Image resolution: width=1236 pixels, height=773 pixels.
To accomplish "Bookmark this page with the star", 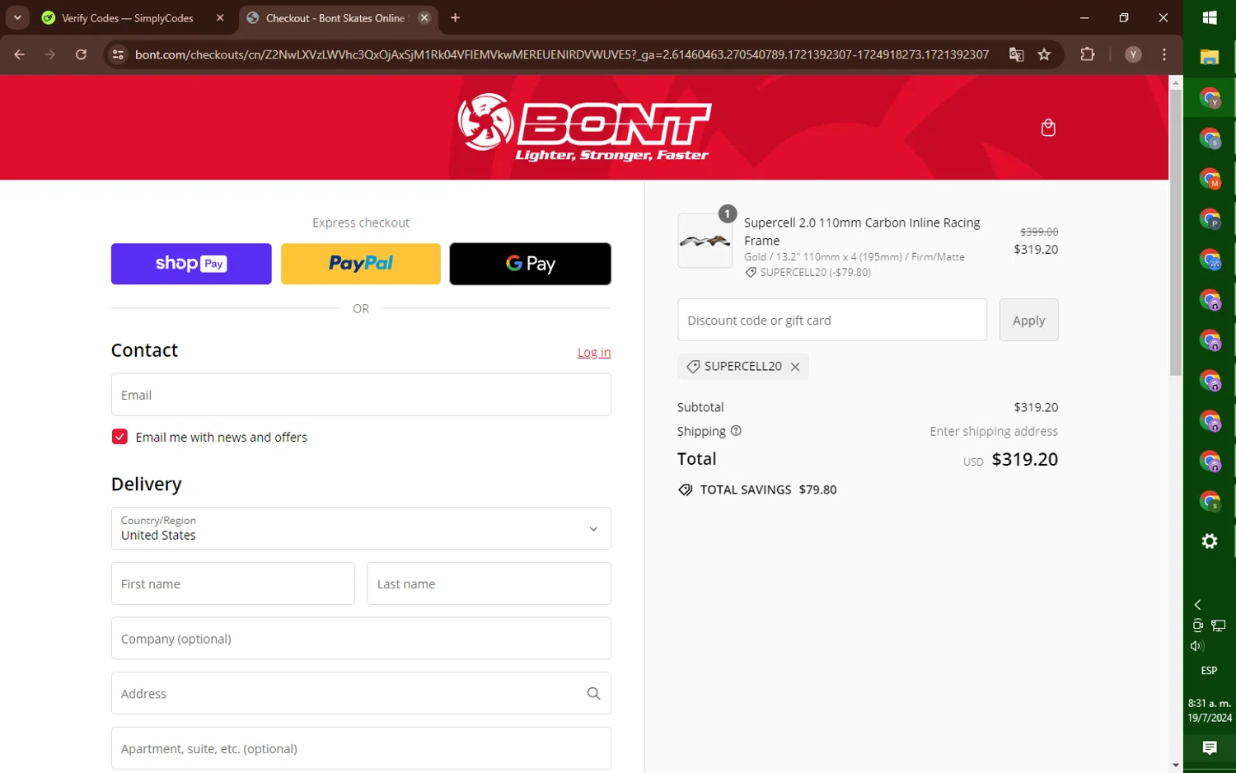I will click(x=1044, y=54).
